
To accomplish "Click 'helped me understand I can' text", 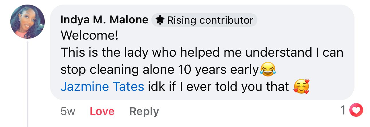I will (247, 53).
